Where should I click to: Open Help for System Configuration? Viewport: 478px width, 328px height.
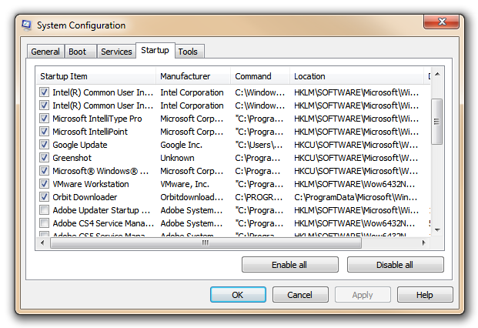click(425, 294)
